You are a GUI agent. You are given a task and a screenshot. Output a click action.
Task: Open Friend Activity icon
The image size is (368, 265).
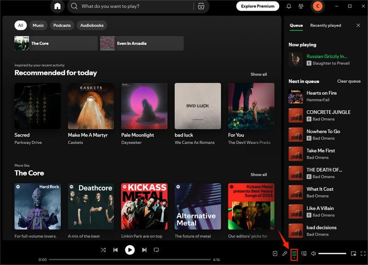pos(301,6)
